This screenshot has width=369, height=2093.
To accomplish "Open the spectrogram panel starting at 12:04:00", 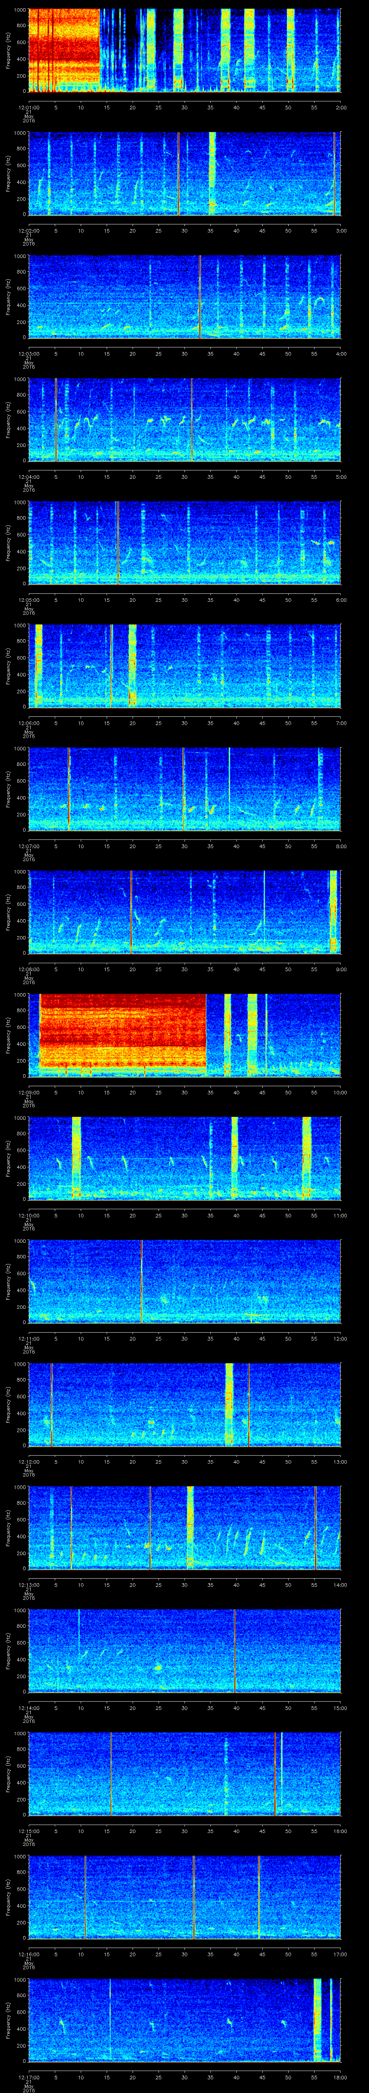I will point(184,419).
